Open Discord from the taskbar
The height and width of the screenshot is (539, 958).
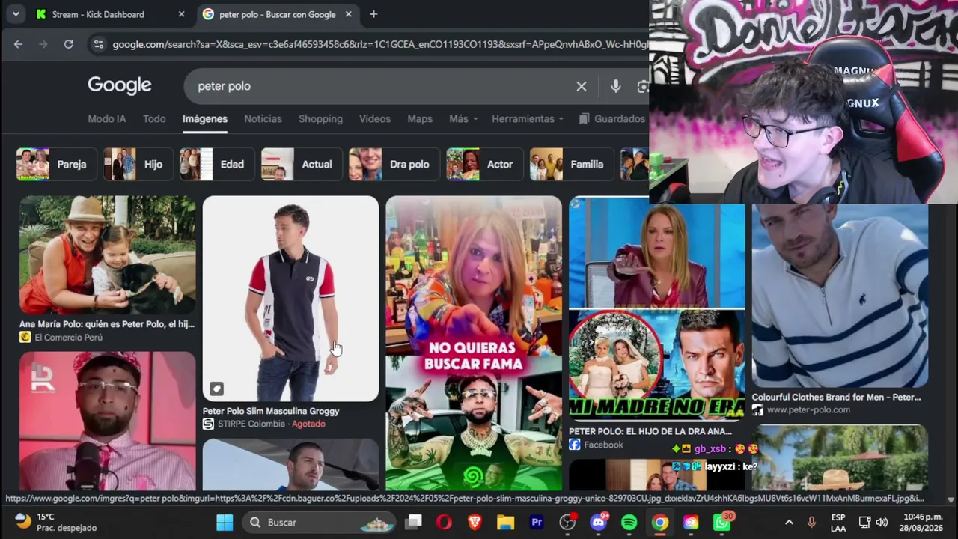coord(598,522)
